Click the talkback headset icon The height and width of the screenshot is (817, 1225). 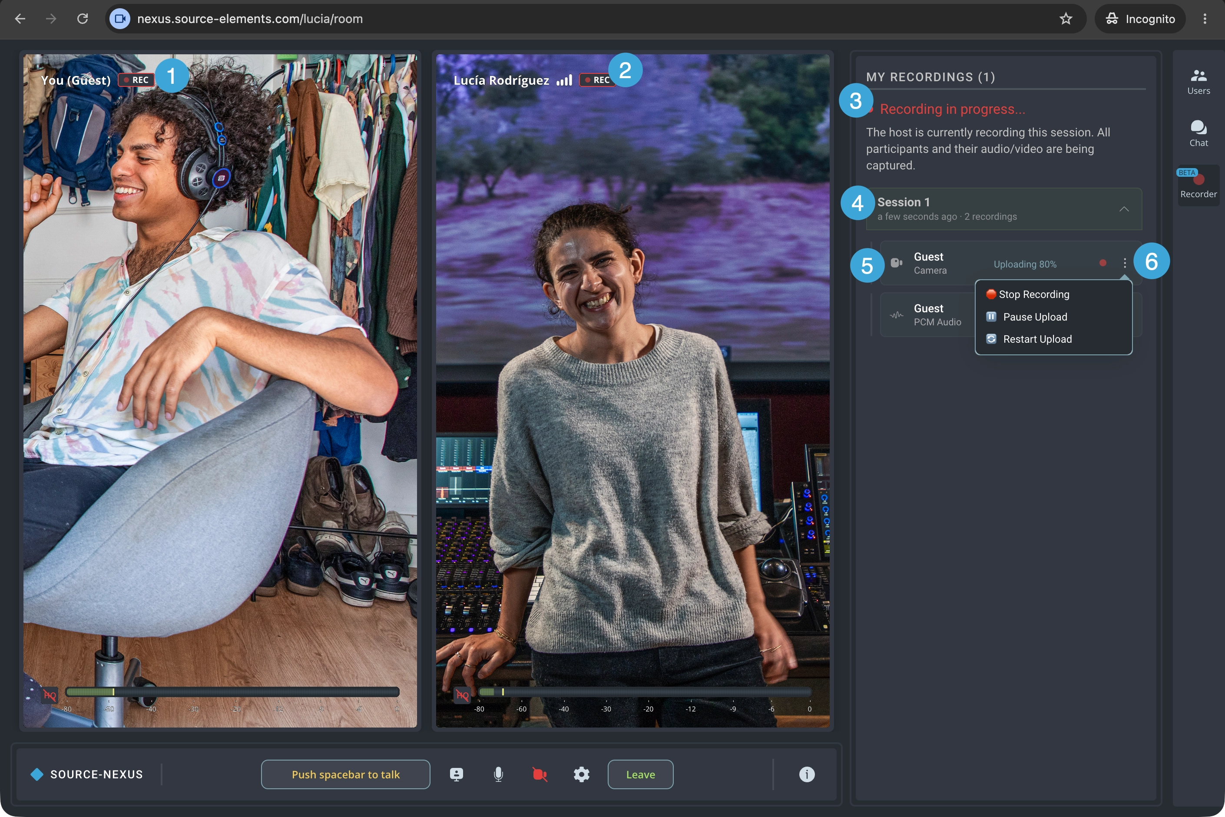[x=456, y=774]
